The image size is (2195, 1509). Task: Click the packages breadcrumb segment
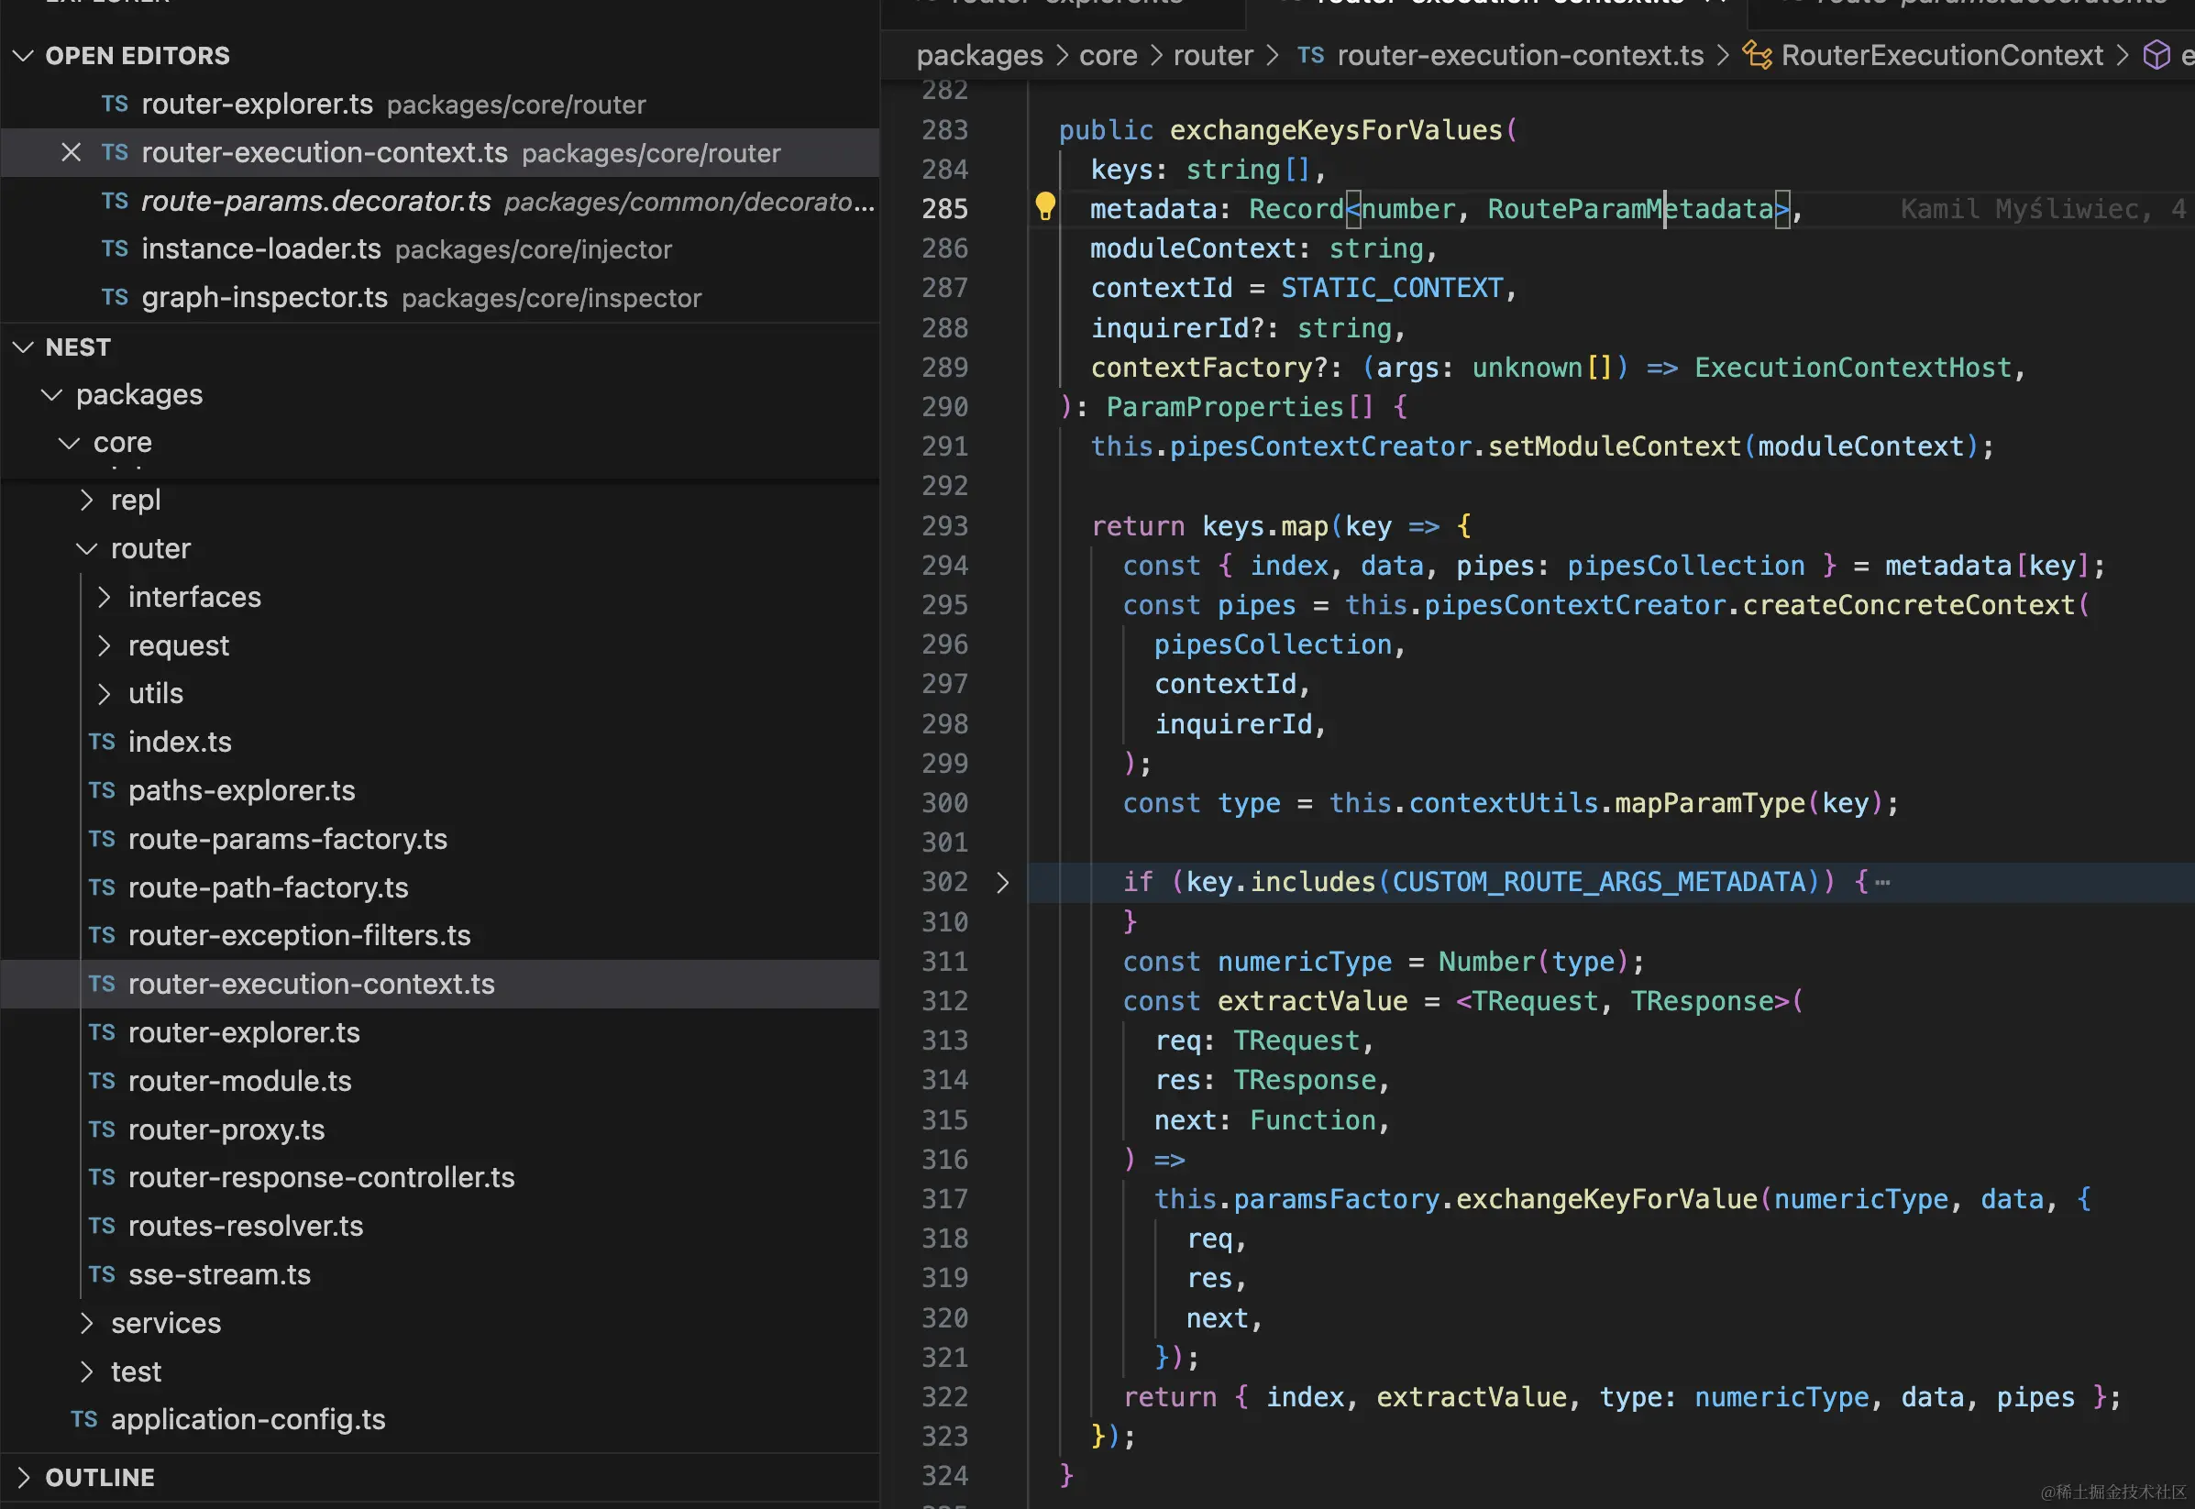pyautogui.click(x=979, y=56)
